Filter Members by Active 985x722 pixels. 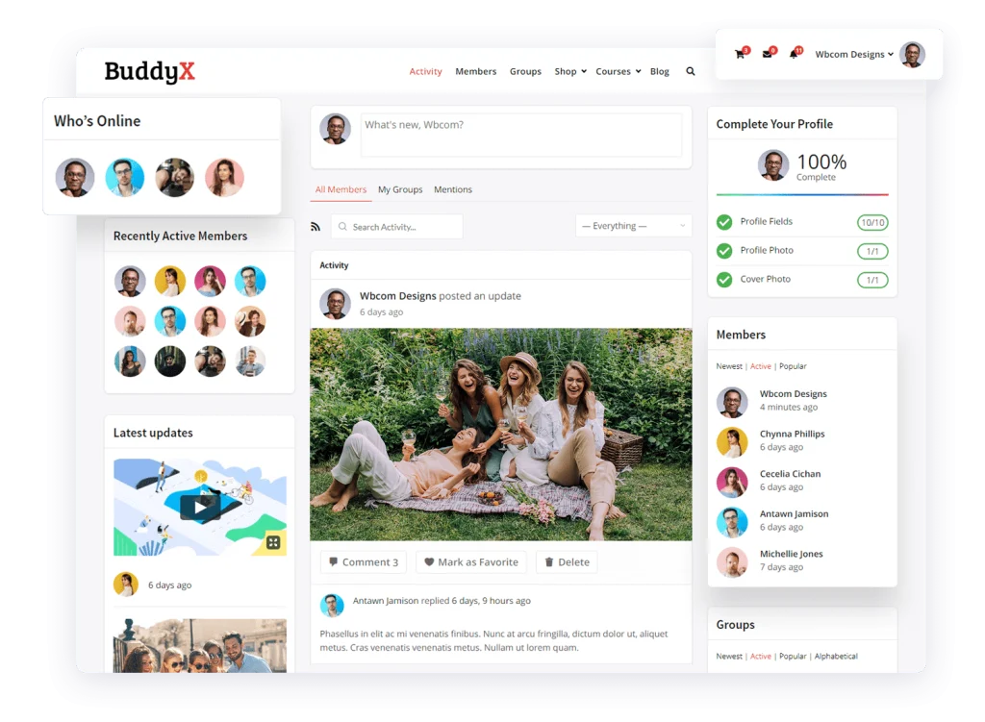click(760, 366)
